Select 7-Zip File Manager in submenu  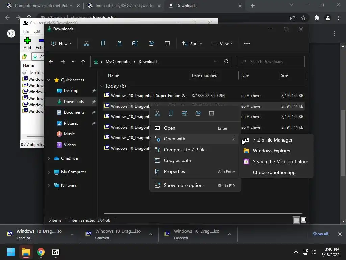[x=277, y=140]
